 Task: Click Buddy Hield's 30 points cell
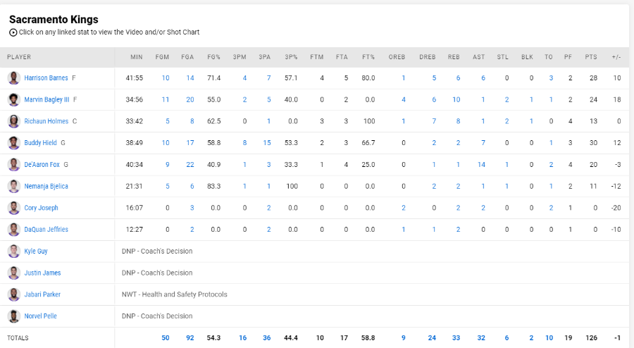593,143
